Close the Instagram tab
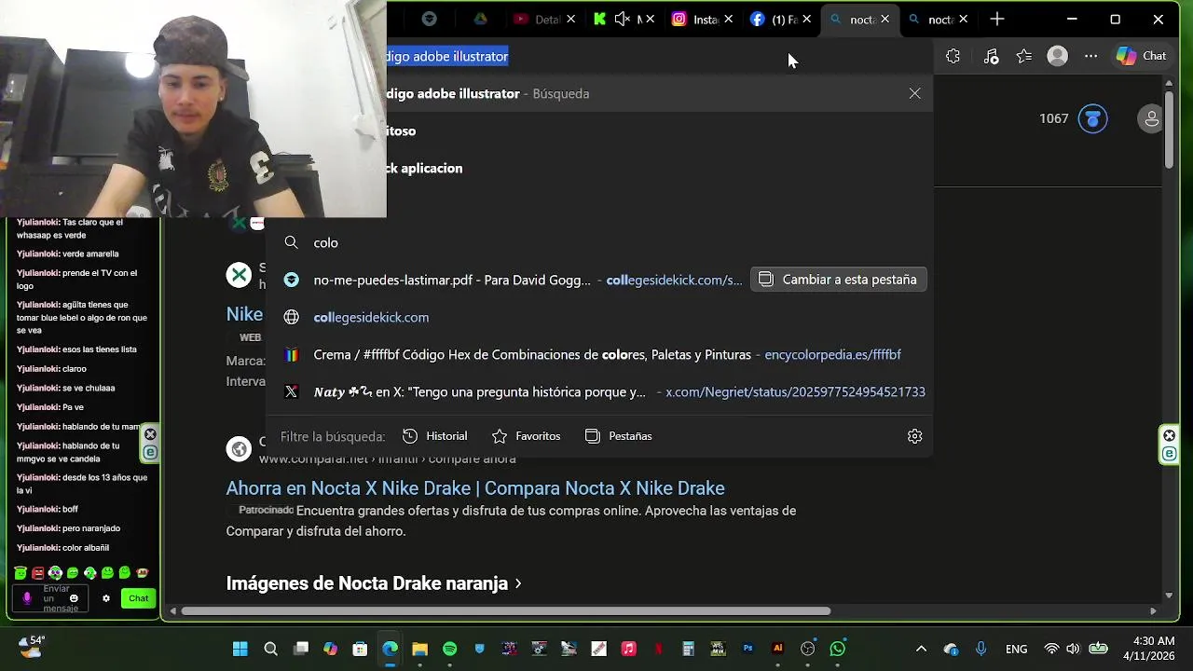This screenshot has height=671, width=1193. [728, 19]
